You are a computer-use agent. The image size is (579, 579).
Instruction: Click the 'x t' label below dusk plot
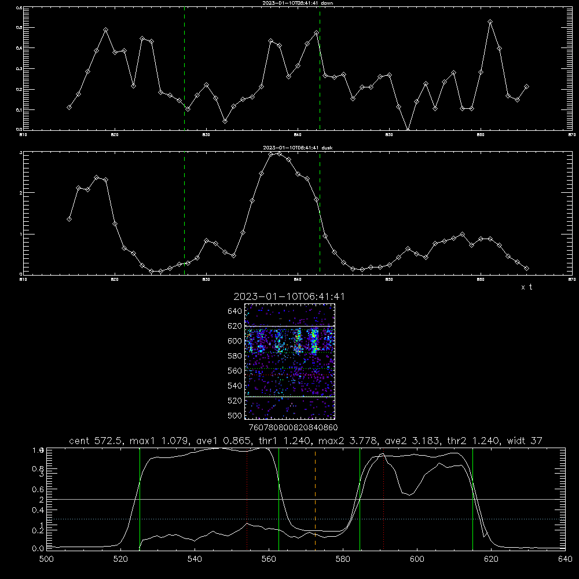coord(526,287)
